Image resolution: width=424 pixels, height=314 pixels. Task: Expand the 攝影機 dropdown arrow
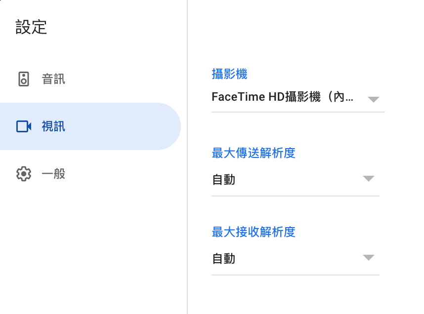pyautogui.click(x=374, y=99)
